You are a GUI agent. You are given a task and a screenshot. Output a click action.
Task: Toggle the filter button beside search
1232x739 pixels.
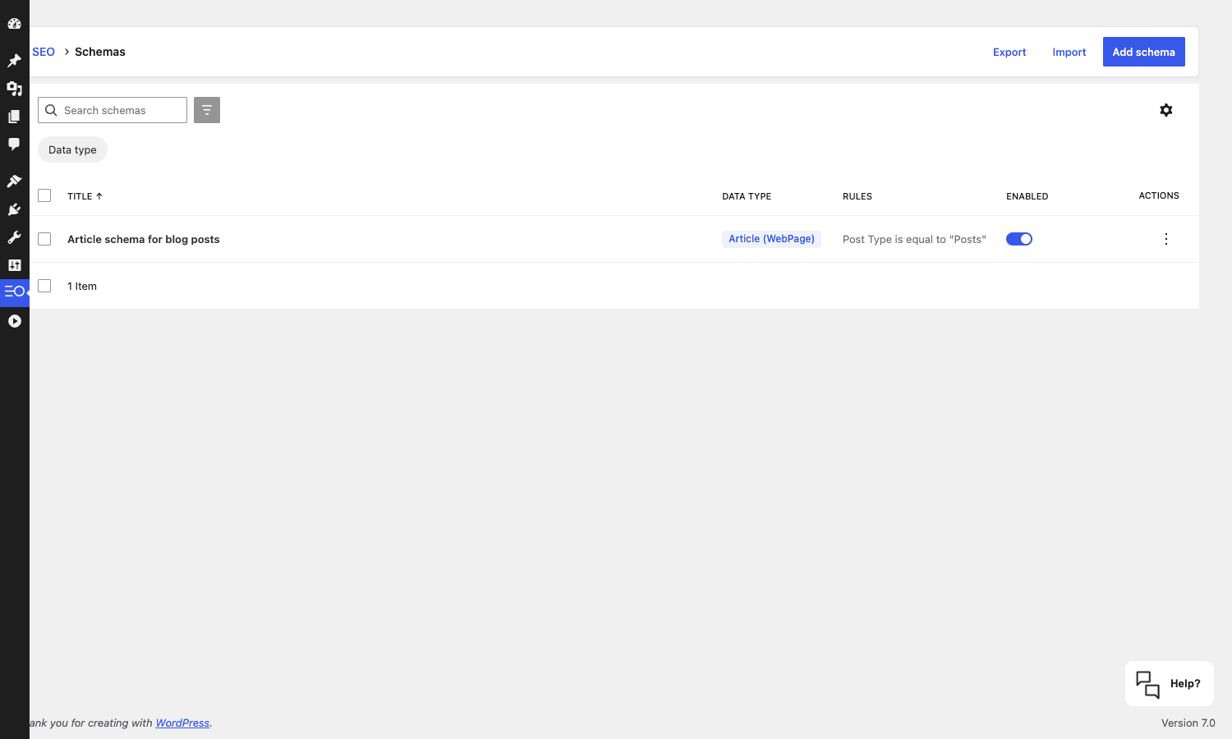[x=207, y=110]
